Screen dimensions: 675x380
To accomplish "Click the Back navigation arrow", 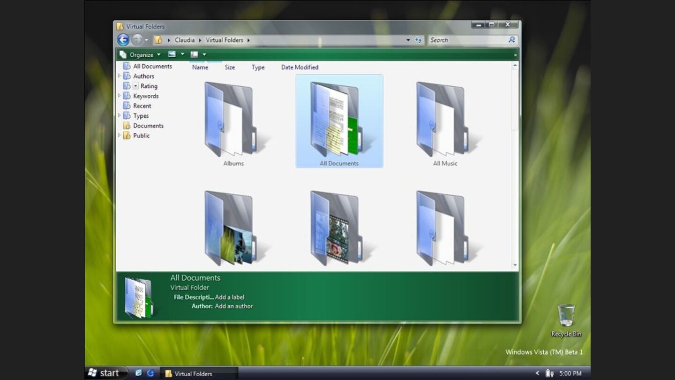I will click(x=123, y=40).
